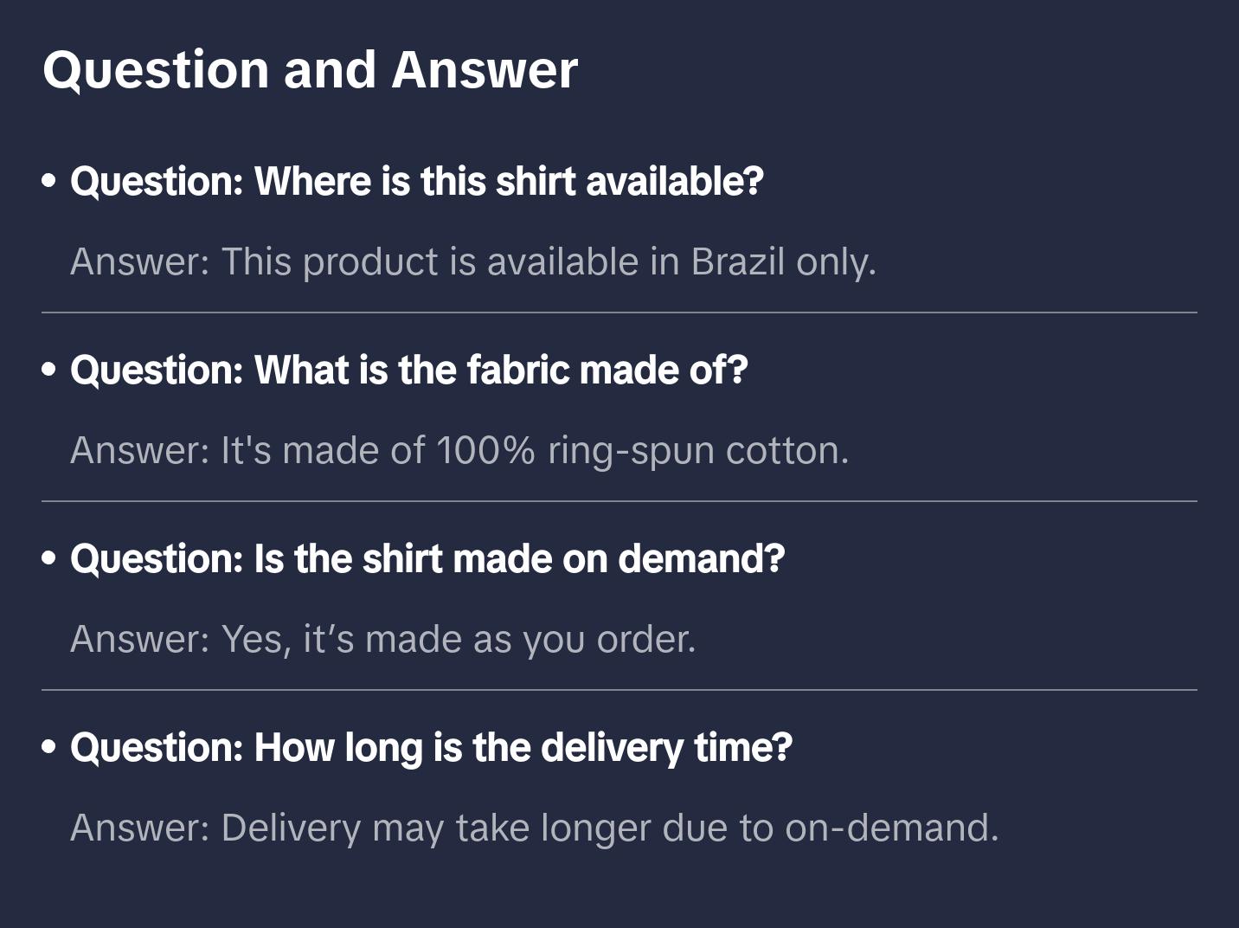Click the "Yes, it's made as you order" answer
The width and height of the screenshot is (1239, 928).
383,639
